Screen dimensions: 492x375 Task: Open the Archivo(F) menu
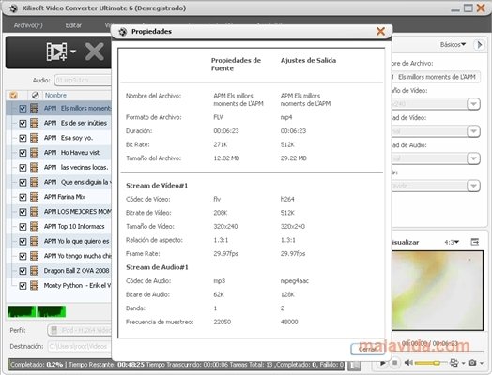[x=28, y=25]
